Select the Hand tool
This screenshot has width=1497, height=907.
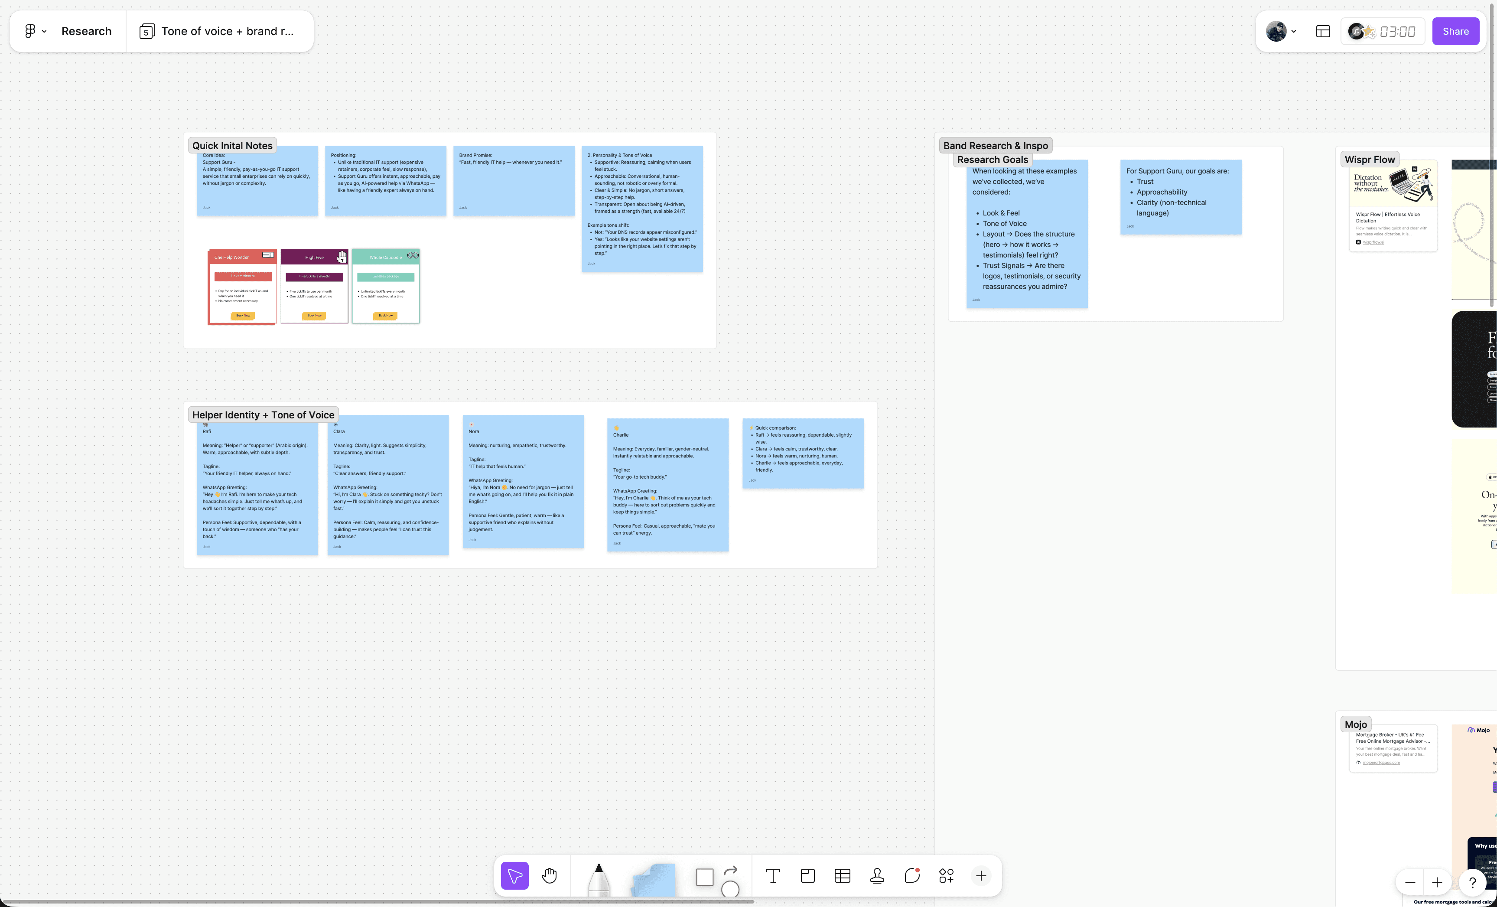pyautogui.click(x=549, y=875)
